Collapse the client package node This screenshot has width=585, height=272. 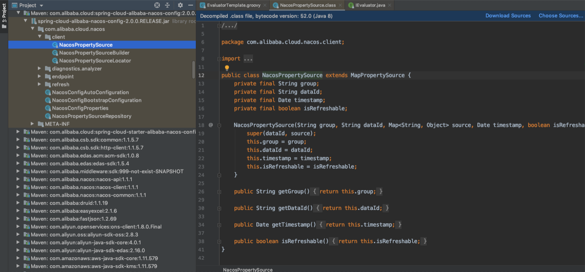(39, 37)
